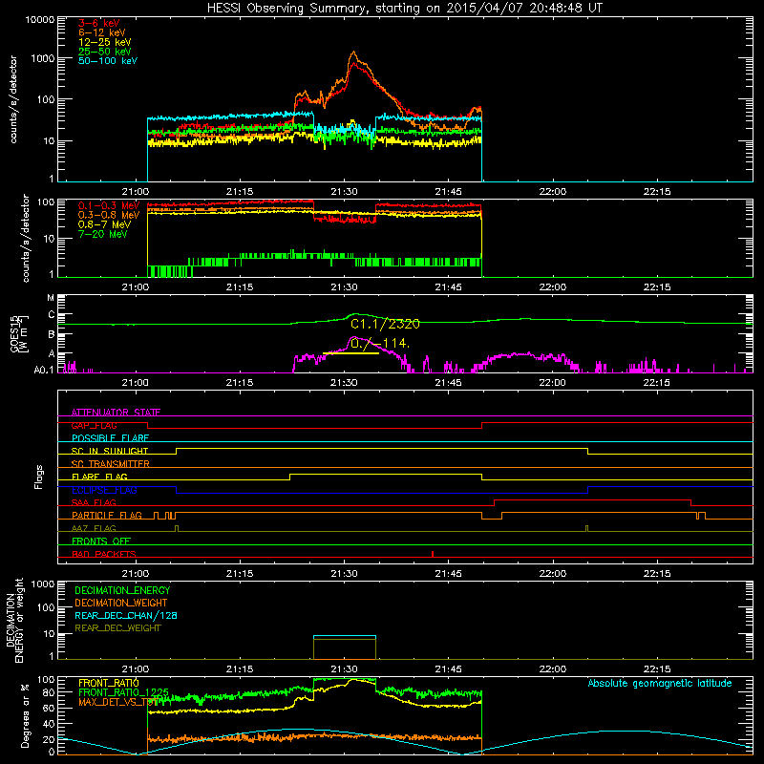The width and height of the screenshot is (764, 764).
Task: Click the REAR_DEC_WEIGHT legend label
Action: pos(117,628)
